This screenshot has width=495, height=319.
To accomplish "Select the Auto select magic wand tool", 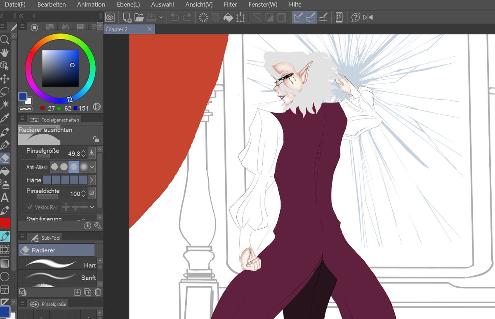I will (5, 104).
